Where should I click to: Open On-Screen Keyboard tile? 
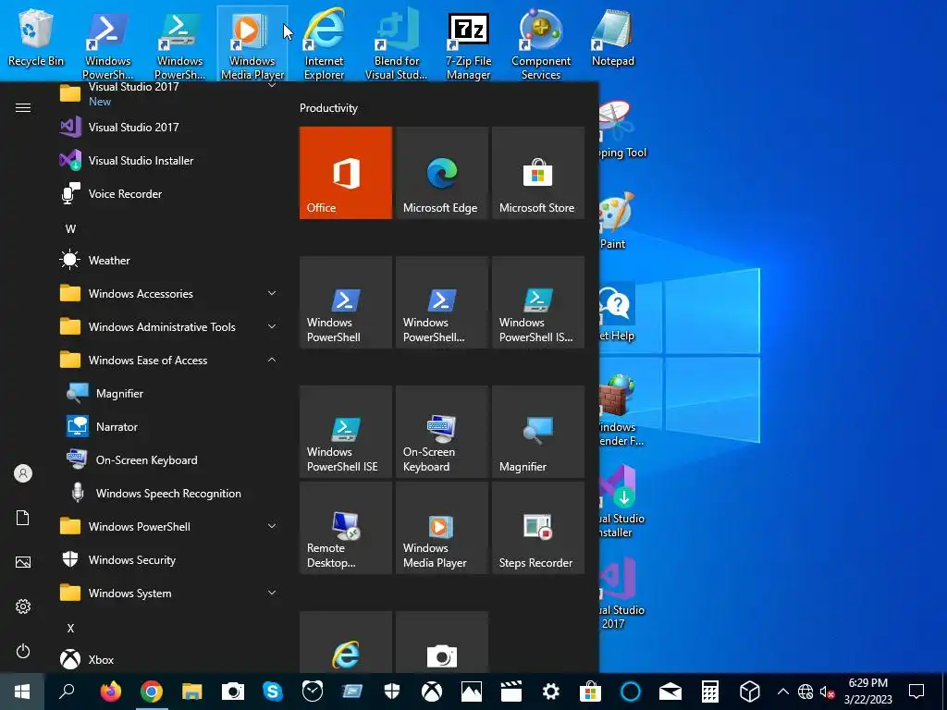pos(441,432)
